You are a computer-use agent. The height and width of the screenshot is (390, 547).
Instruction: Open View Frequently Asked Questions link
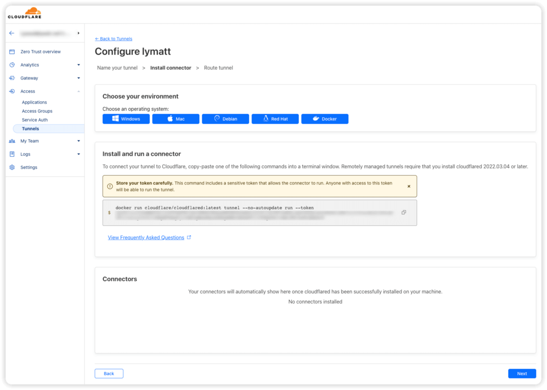[146, 238]
